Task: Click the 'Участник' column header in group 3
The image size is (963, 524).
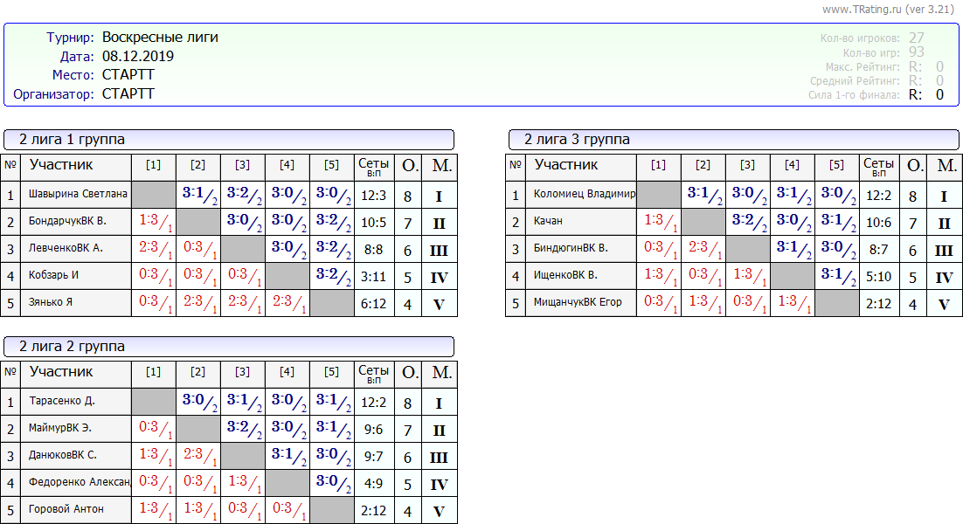Action: (566, 165)
